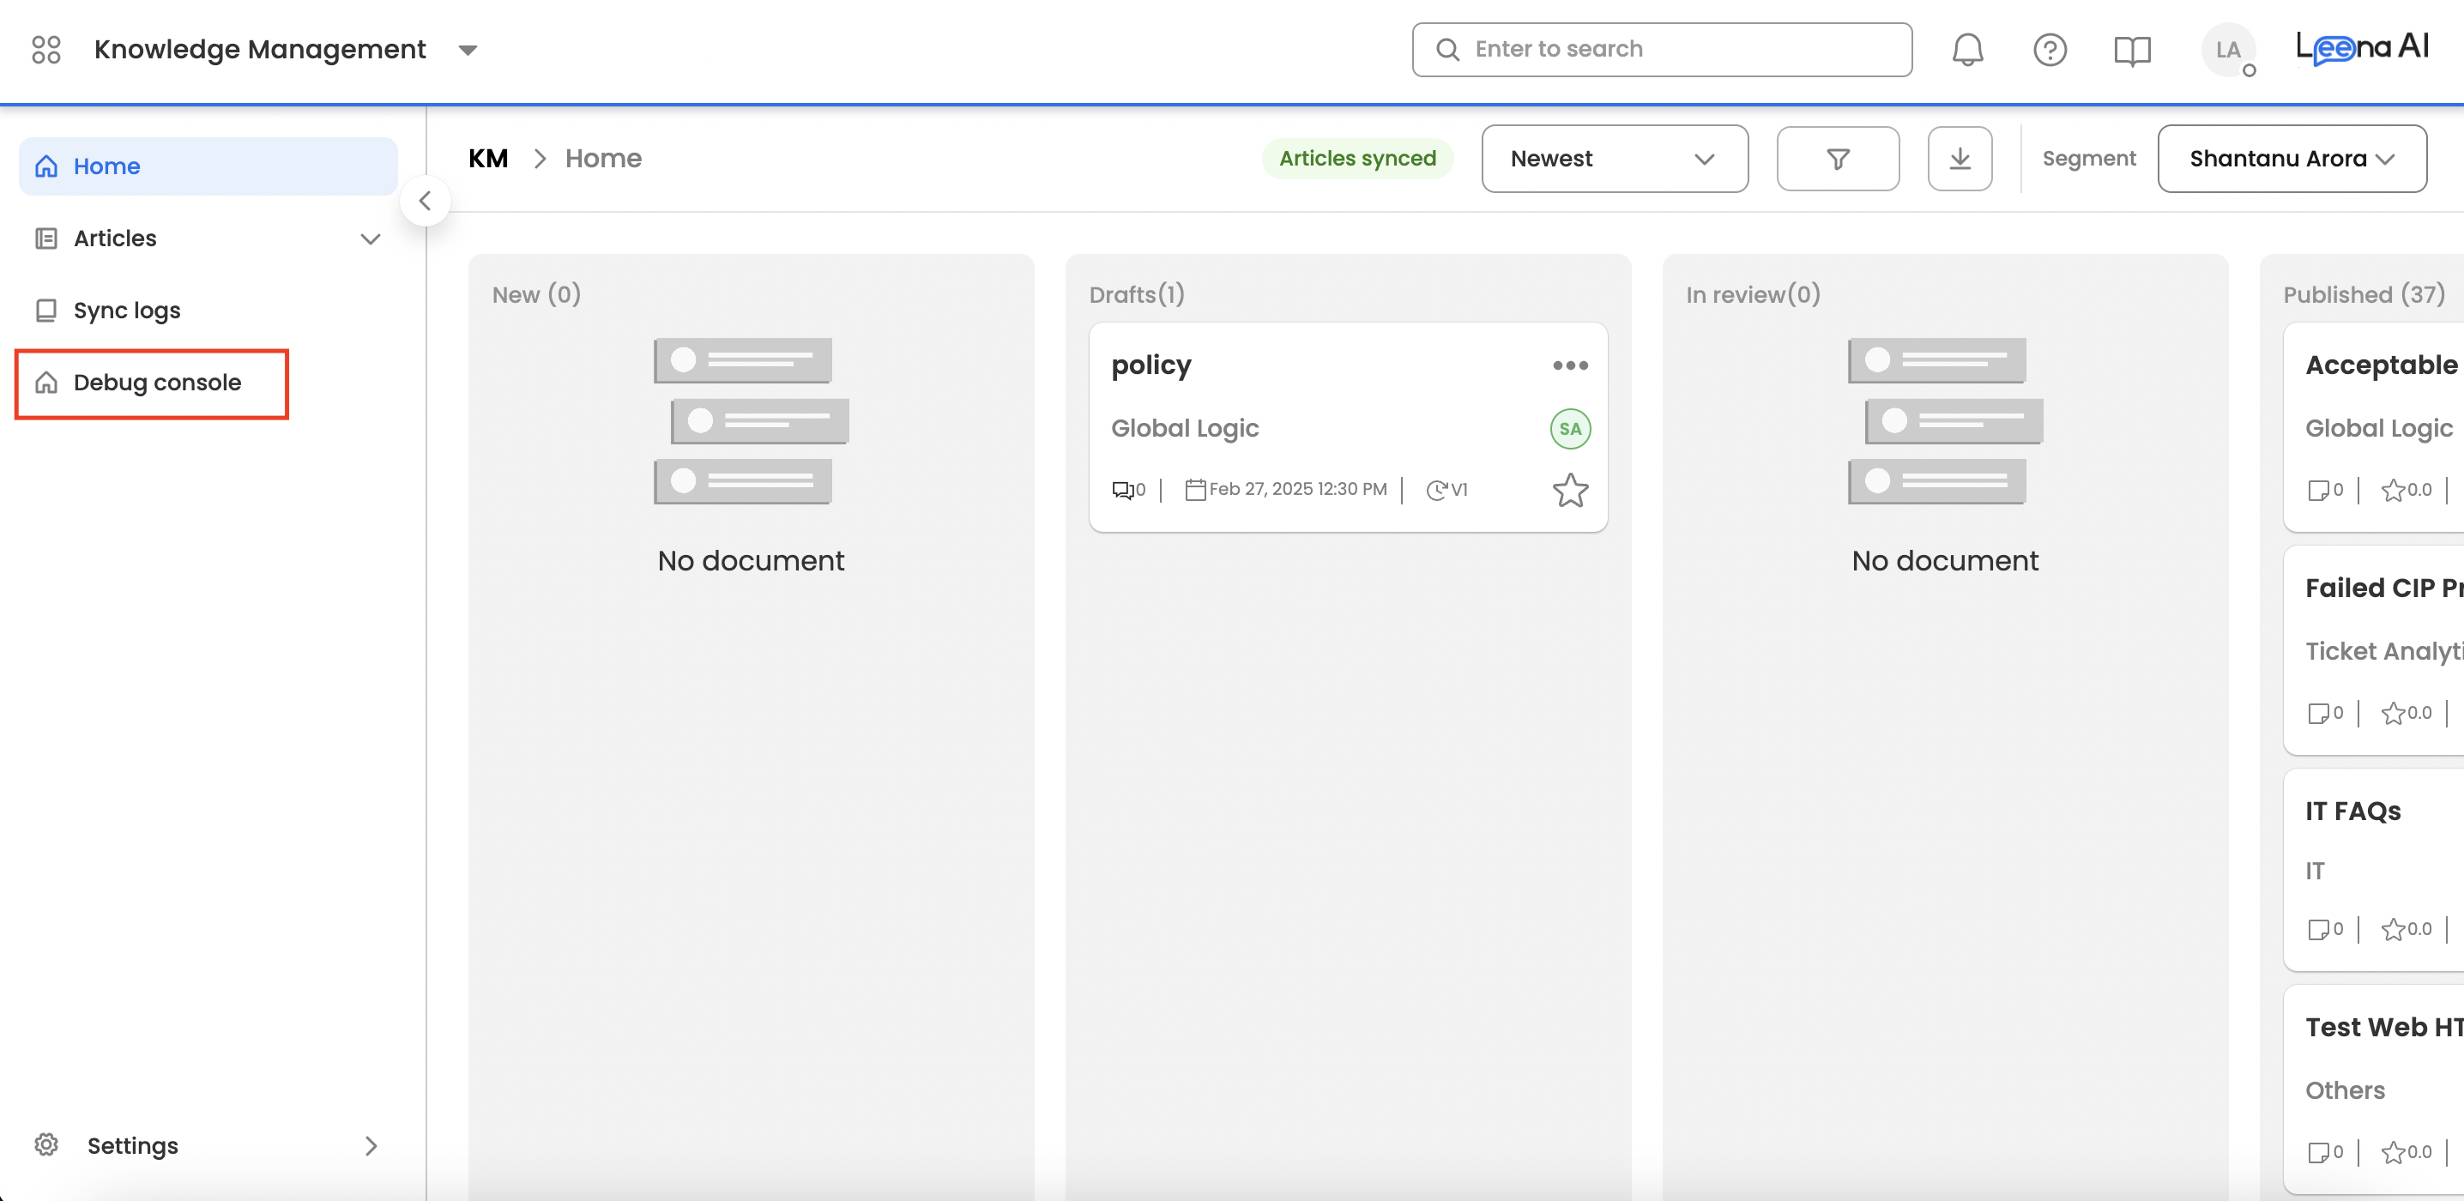Open the Newest sort dropdown
Image resolution: width=2464 pixels, height=1201 pixels.
[x=1614, y=159]
